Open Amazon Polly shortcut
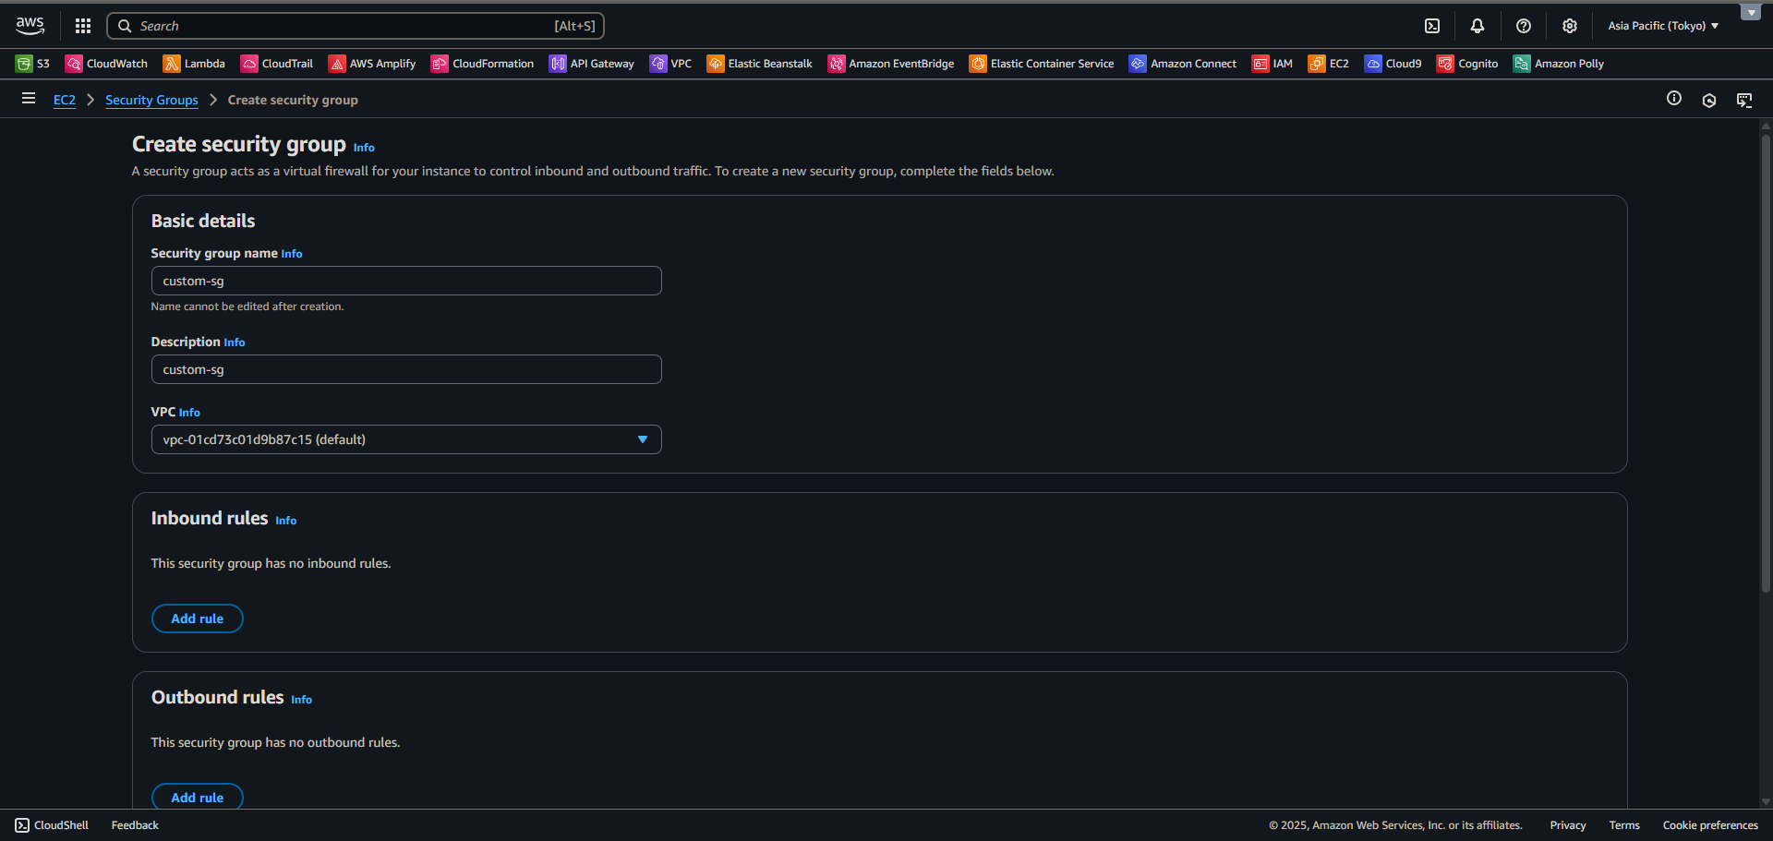Viewport: 1773px width, 841px height. pyautogui.click(x=1559, y=64)
